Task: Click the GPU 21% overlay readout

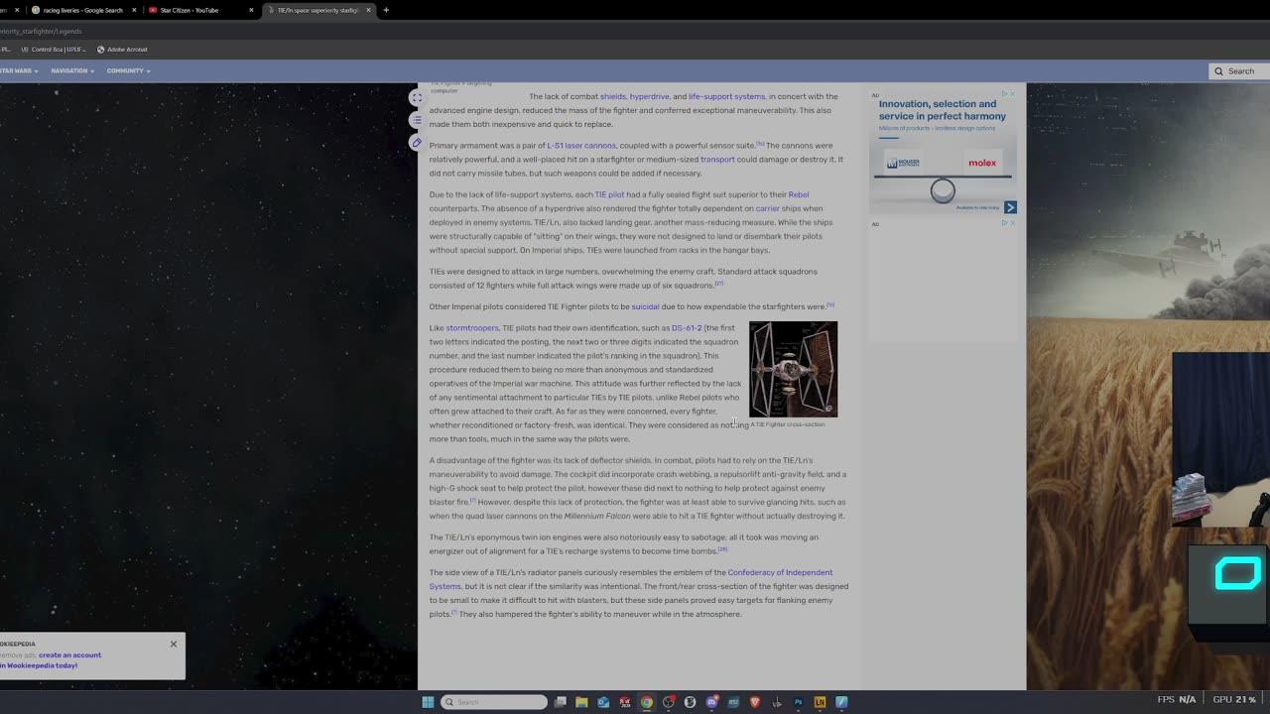Action: (x=1234, y=699)
